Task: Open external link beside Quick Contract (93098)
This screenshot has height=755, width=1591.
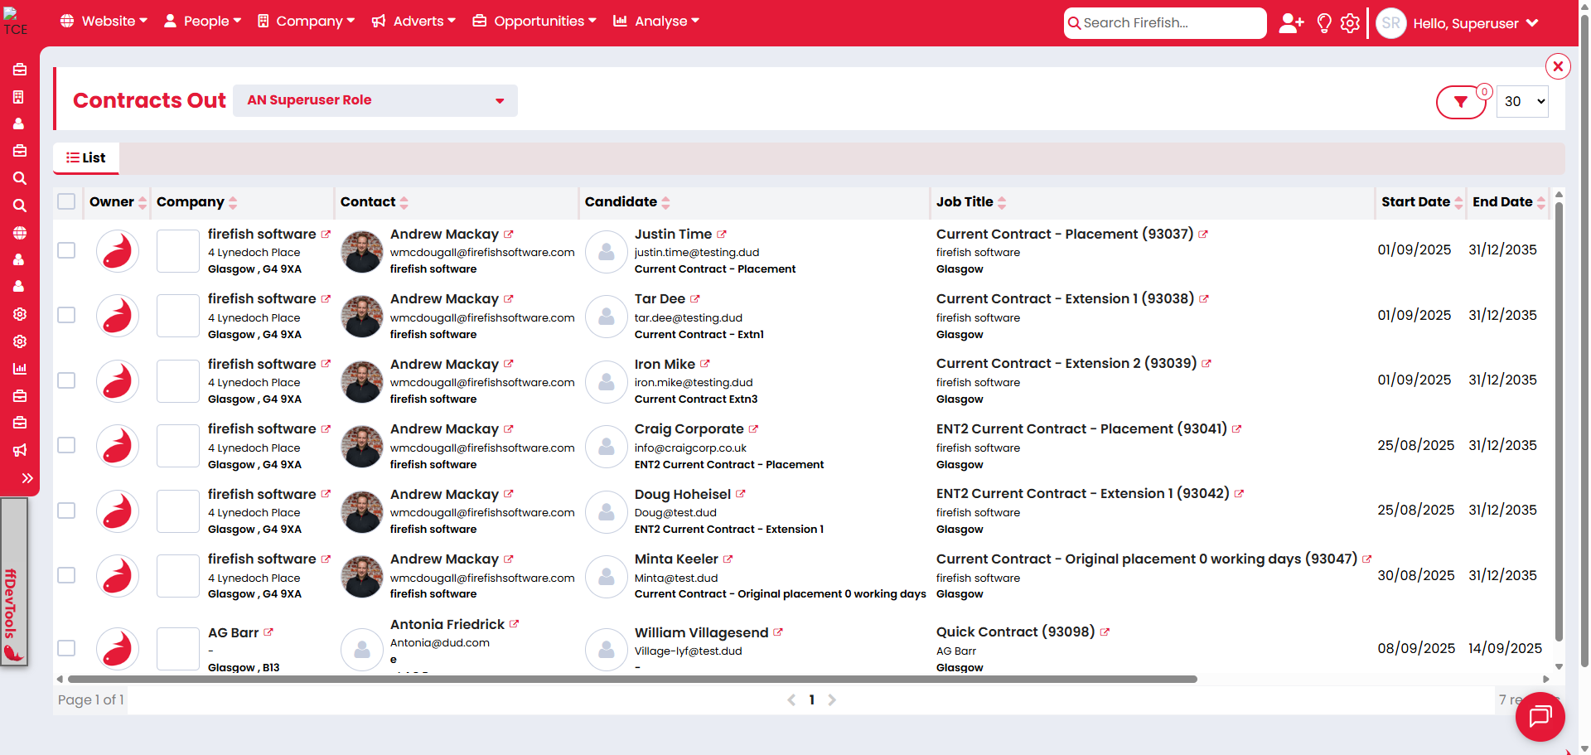Action: (x=1105, y=632)
